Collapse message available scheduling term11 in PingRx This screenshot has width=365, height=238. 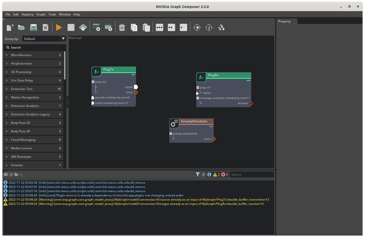pyautogui.click(x=198, y=98)
